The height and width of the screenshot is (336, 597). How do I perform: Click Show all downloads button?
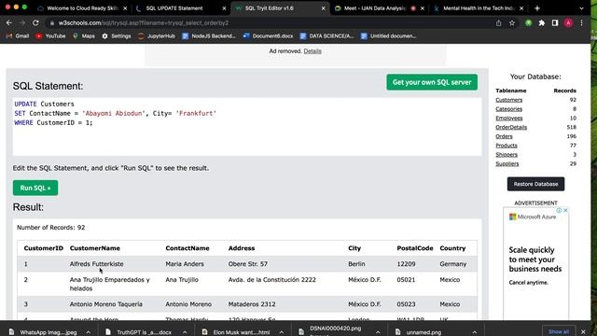coord(559,332)
